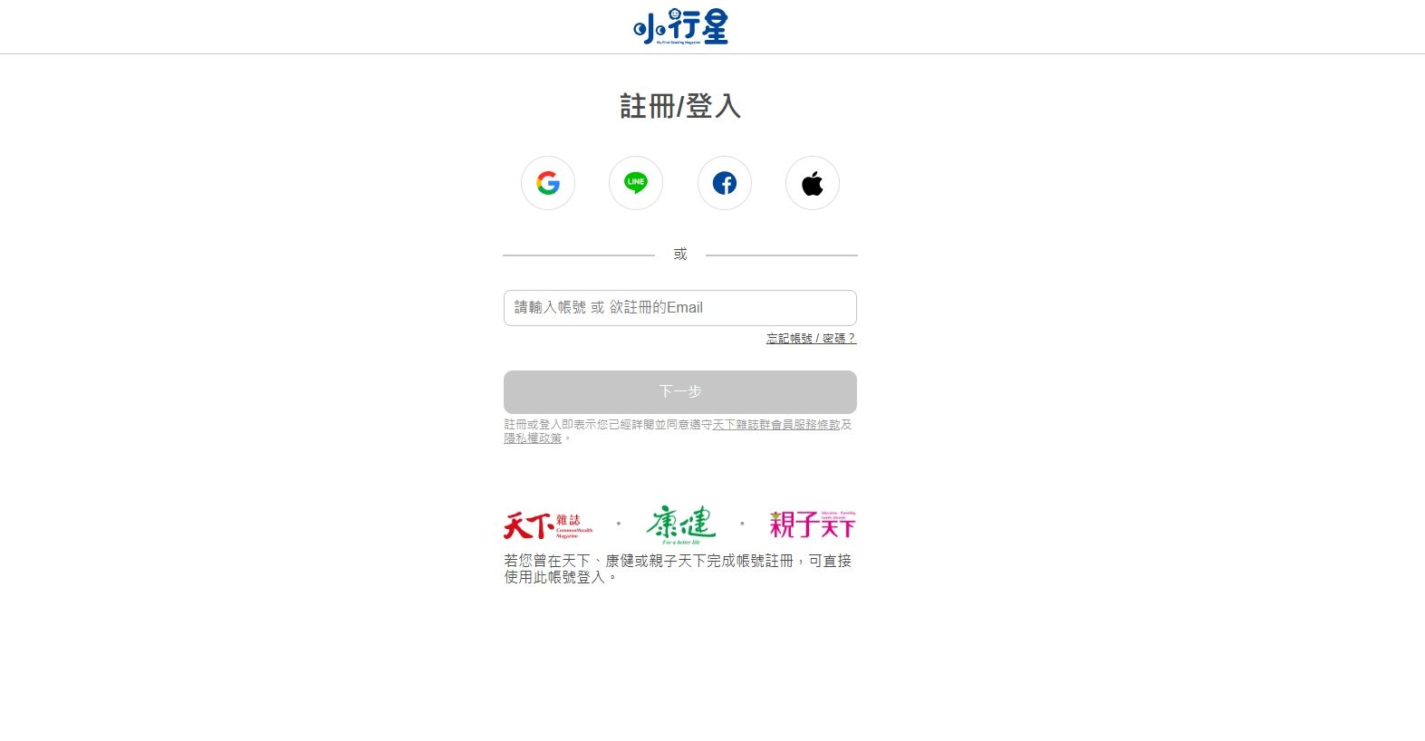
Task: Choose LINE login icon
Action: 636,183
